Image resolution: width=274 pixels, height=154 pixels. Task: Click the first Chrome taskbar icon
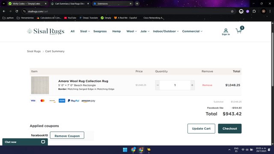[133, 150]
